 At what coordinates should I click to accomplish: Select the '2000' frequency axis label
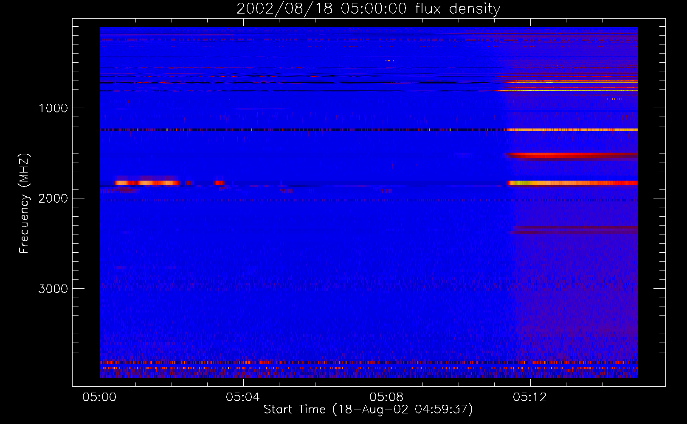point(53,198)
